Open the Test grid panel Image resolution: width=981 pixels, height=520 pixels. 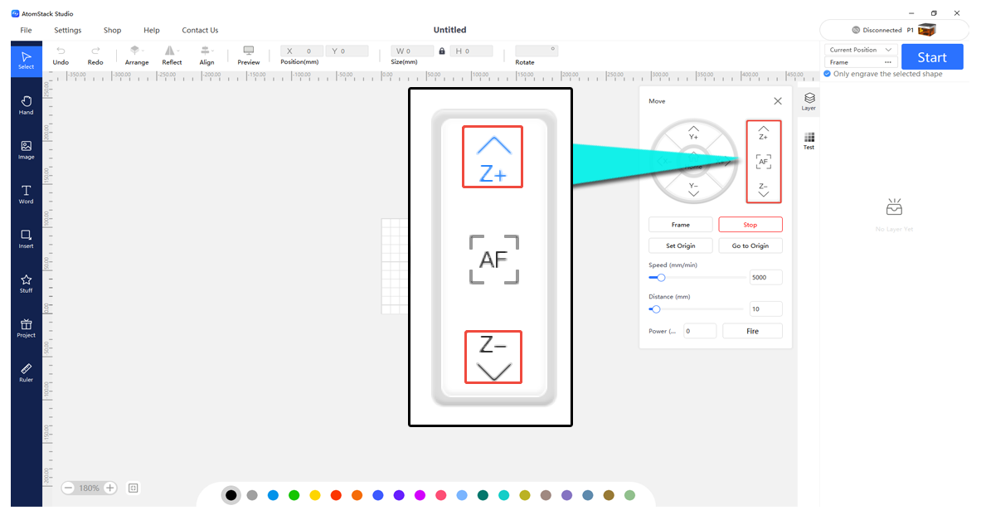coord(809,141)
